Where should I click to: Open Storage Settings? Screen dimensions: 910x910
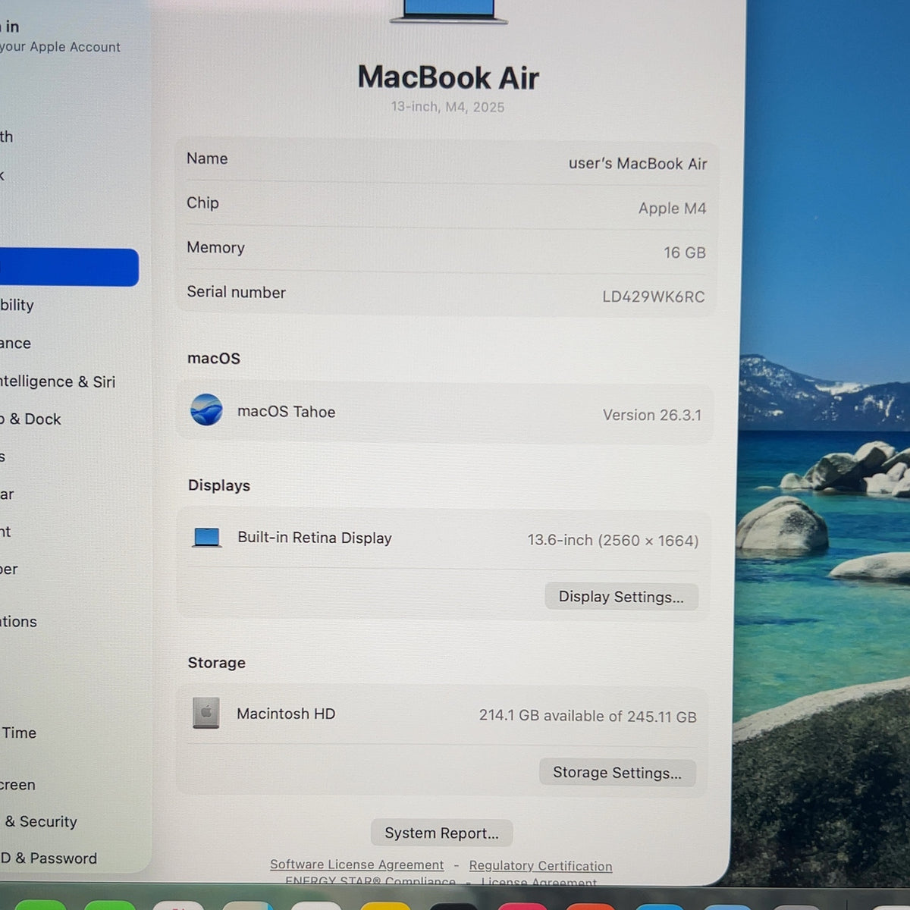point(617,773)
